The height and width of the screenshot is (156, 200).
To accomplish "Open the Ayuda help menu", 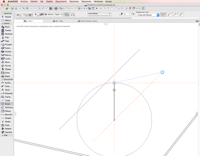I will click(108, 2).
